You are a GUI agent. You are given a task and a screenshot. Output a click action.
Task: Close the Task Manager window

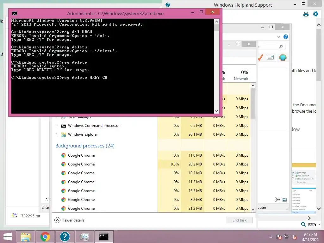(249, 44)
